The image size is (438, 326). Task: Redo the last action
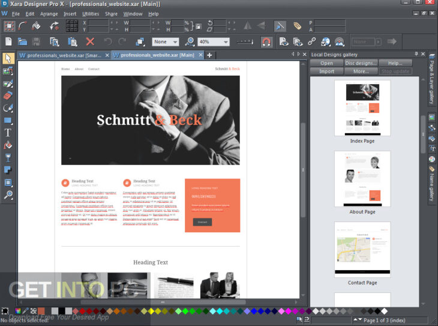122,41
